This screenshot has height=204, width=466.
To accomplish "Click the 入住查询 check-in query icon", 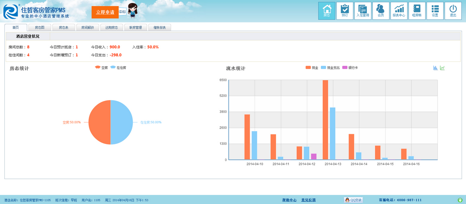I will point(363,11).
